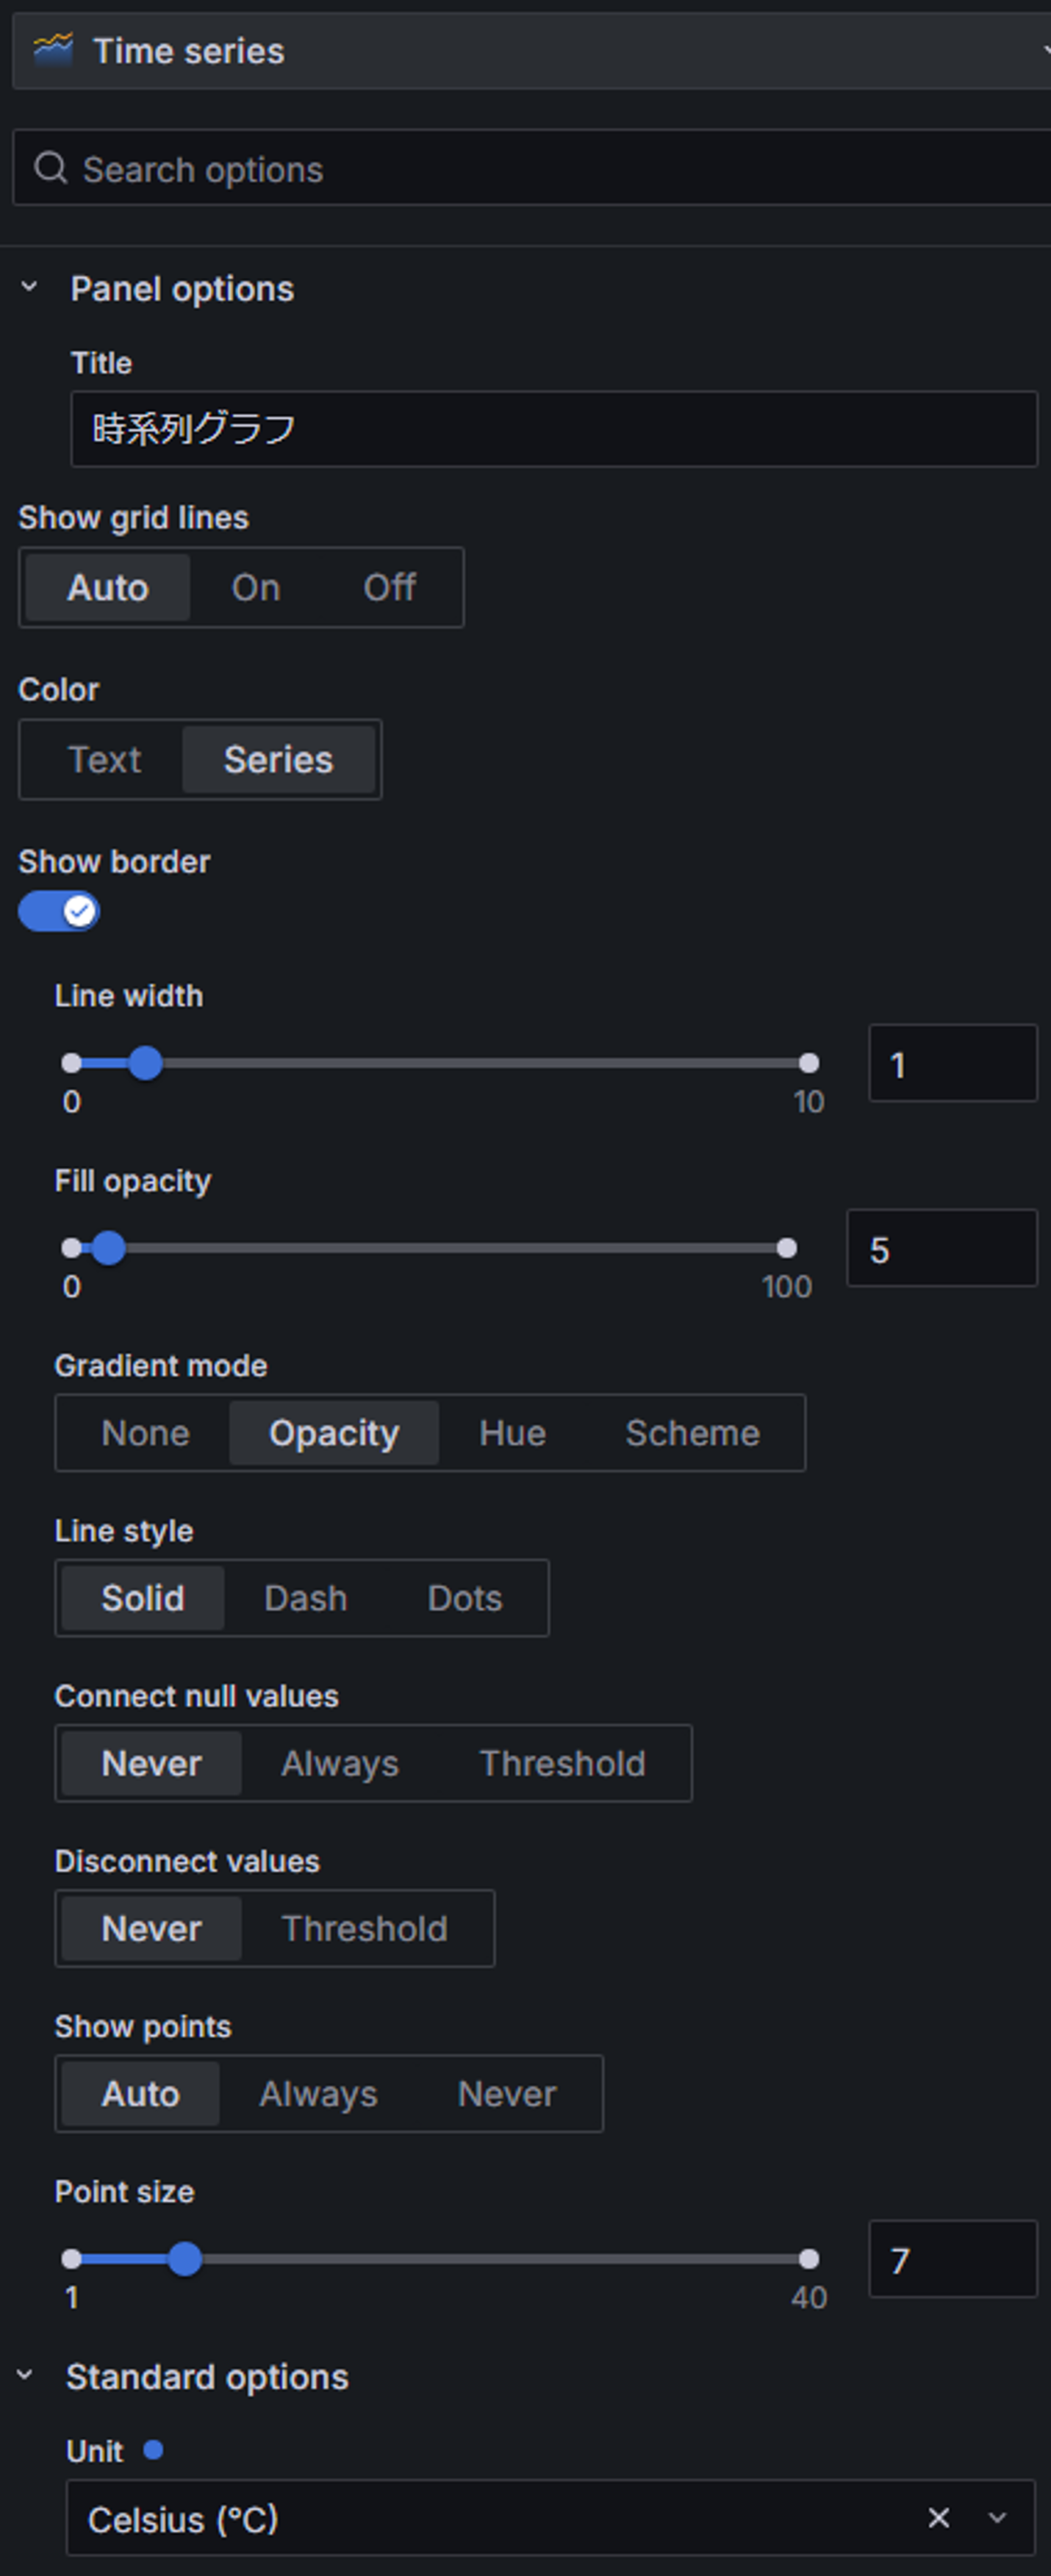Choose Always for Show points
Screen dimensions: 1051x2576
318,2093
